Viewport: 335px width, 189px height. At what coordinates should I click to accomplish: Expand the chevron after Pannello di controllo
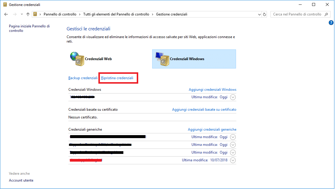[x=80, y=14]
